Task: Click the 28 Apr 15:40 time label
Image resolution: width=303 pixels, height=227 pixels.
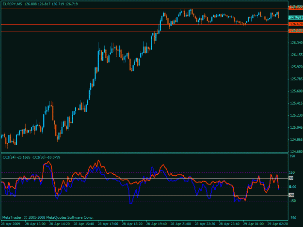Action: pos(84,224)
